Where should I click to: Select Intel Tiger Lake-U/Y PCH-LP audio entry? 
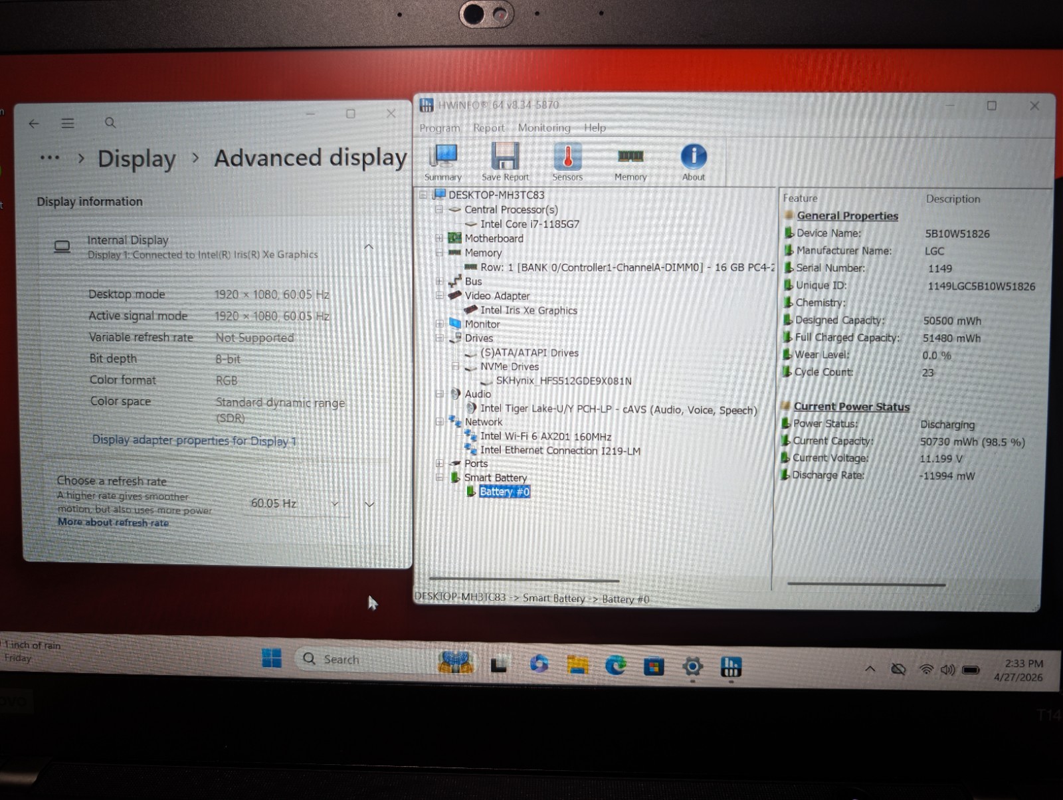click(x=618, y=409)
